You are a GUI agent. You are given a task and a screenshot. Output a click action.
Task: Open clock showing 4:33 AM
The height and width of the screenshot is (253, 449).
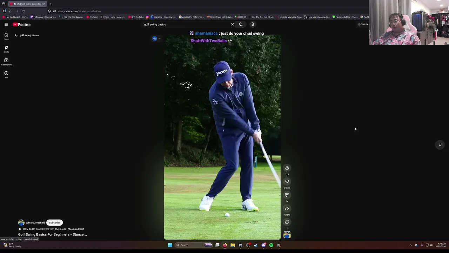(x=442, y=245)
